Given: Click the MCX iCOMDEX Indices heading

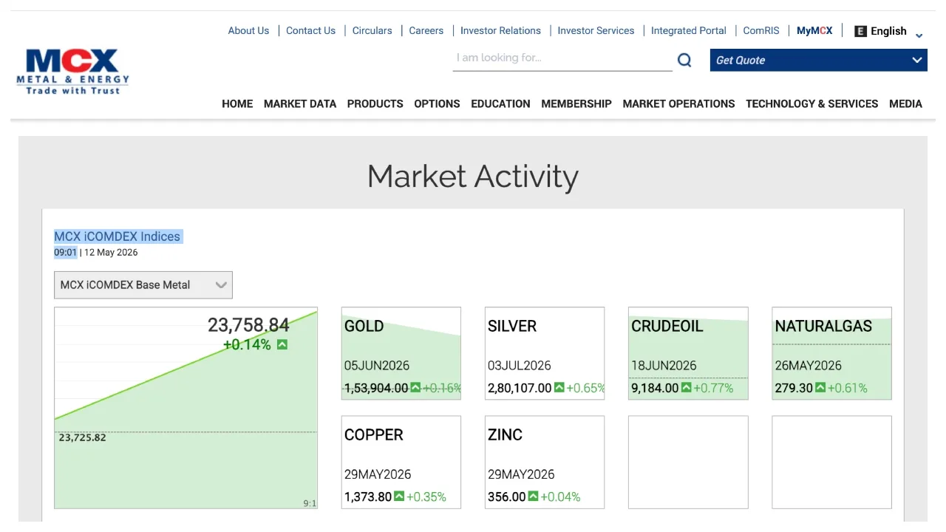Looking at the screenshot, I should tap(118, 236).
